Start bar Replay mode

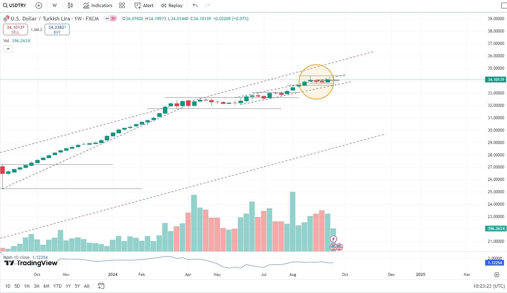pos(171,5)
